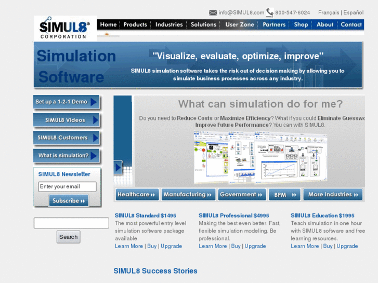
Task: Open the Contact page
Action: tap(351, 24)
